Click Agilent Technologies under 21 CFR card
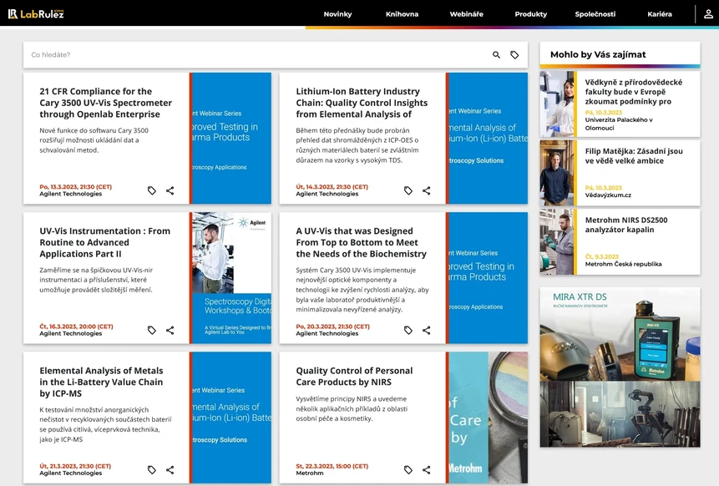Viewport: 719px width, 486px height. click(x=71, y=194)
